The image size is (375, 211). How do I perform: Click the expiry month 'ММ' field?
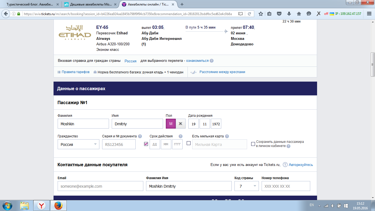click(166, 144)
